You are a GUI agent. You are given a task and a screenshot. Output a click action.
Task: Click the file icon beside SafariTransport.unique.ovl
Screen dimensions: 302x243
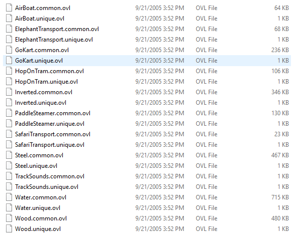[x=9, y=145]
